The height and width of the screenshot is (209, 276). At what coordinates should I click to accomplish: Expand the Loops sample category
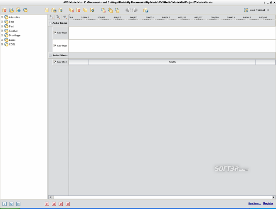click(x=2, y=40)
